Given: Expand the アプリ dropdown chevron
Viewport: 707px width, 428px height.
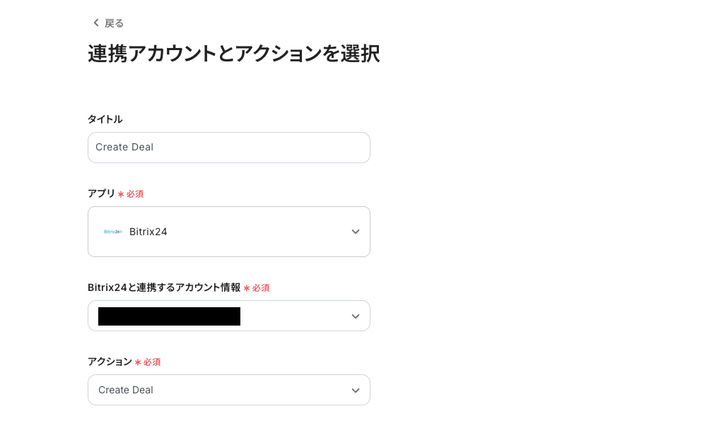Looking at the screenshot, I should (x=355, y=232).
